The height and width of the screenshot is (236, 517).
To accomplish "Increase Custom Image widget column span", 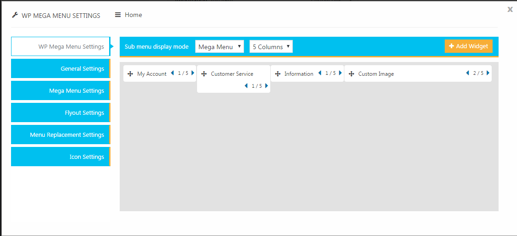I will (488, 73).
